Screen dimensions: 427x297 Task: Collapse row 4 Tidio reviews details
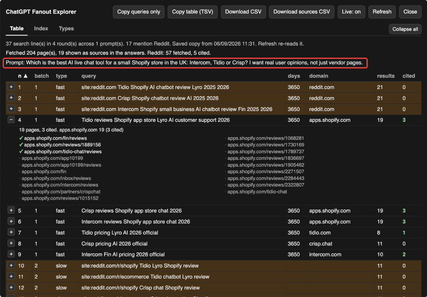pos(11,120)
